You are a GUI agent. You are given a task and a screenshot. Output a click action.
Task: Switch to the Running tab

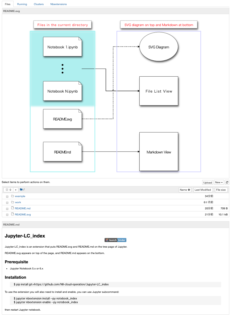click(x=22, y=4)
